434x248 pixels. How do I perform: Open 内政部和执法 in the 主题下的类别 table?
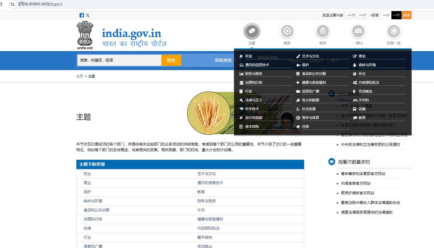click(x=208, y=228)
